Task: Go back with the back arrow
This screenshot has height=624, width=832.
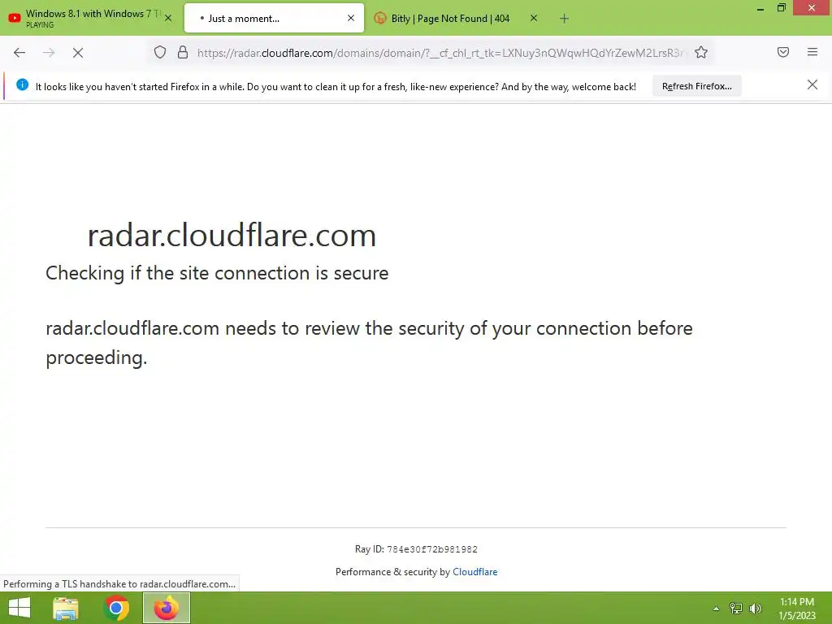Action: pyautogui.click(x=19, y=53)
